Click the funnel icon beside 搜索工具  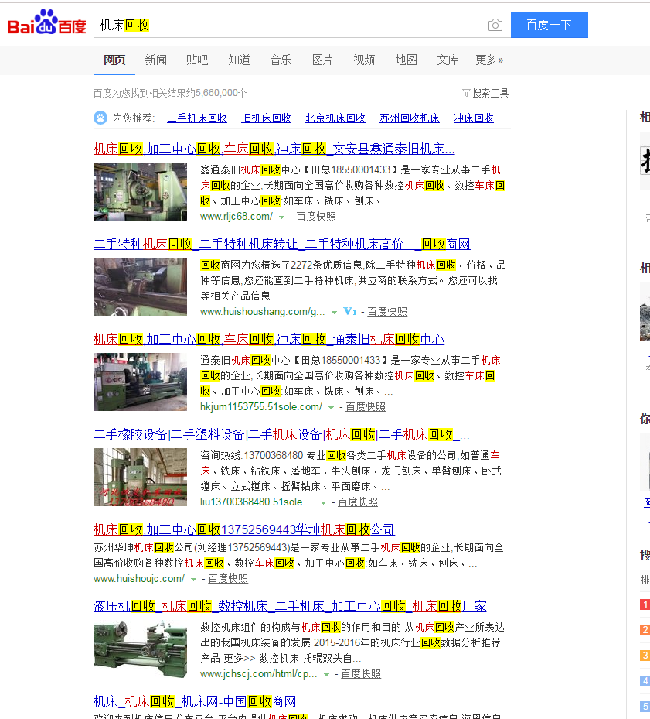point(466,93)
